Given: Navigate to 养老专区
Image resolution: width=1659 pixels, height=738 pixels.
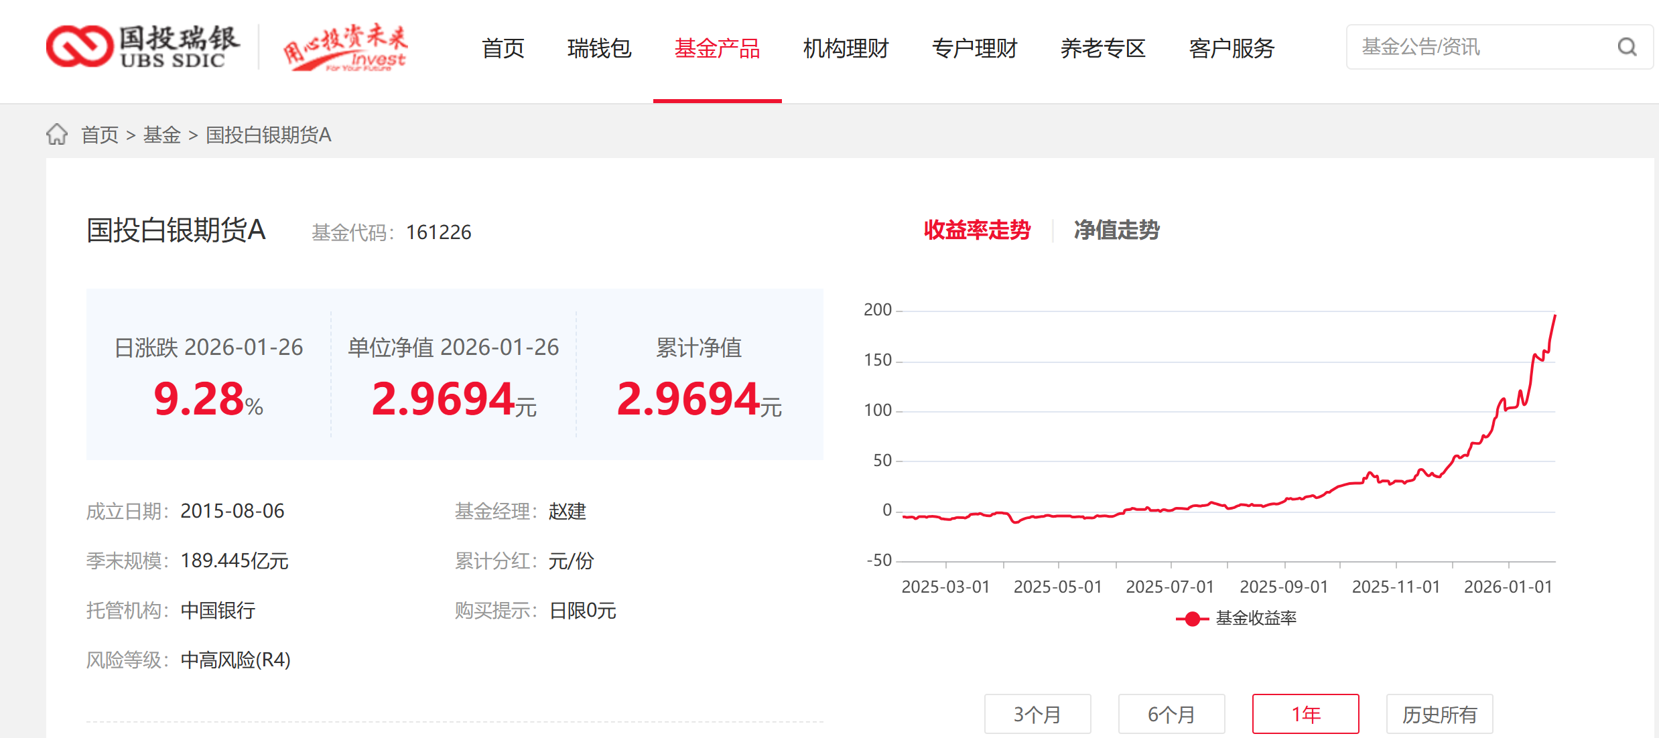Looking at the screenshot, I should [x=1103, y=48].
